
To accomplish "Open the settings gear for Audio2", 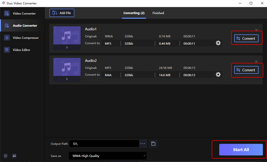I will [218, 74].
